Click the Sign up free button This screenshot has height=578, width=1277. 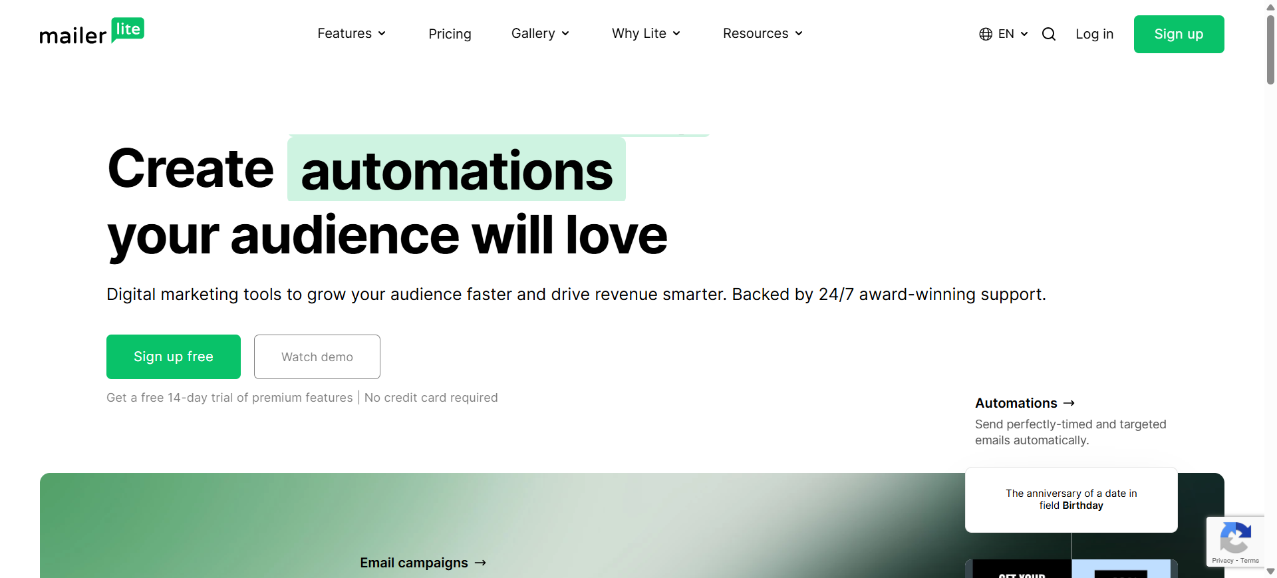(174, 357)
